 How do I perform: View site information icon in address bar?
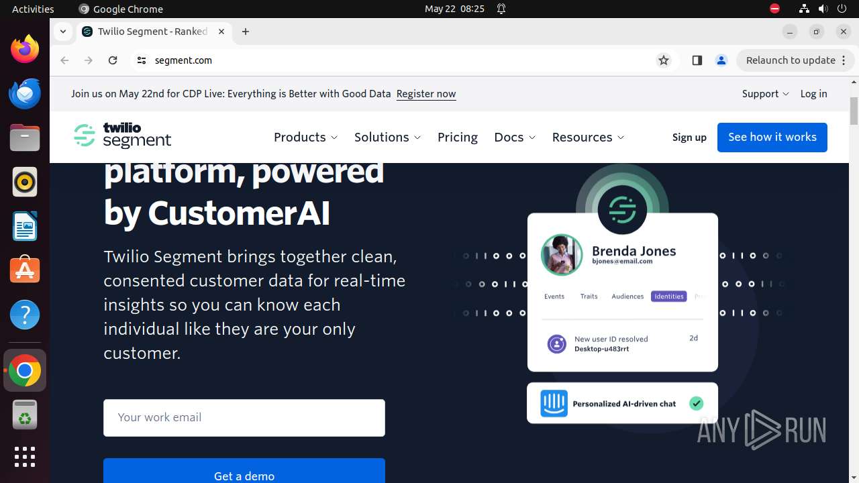pyautogui.click(x=141, y=60)
